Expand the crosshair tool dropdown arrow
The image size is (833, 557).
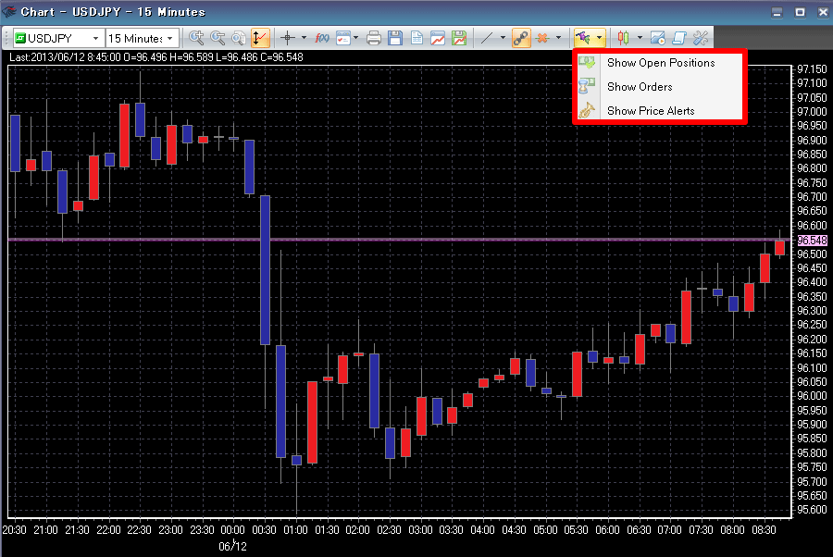304,38
